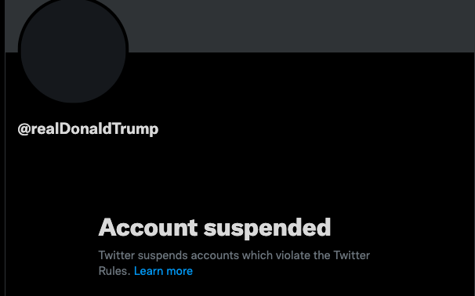
Task: Click the at-sign in the username handle
Action: (24, 129)
